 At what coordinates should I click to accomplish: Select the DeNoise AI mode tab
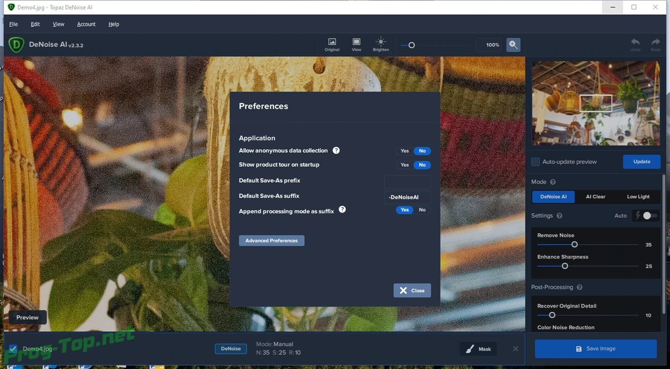click(553, 197)
